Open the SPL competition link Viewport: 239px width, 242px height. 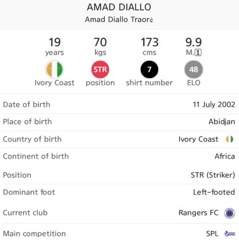[x=212, y=234]
